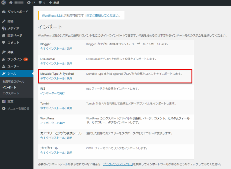The image size is (231, 169).
Task: Click the ユーザー person icon
Action: point(4,66)
